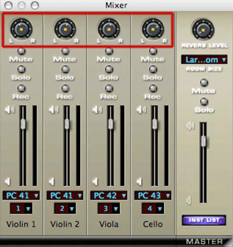The image size is (233, 247).
Task: Click the Cello pan knob
Action: (153, 29)
